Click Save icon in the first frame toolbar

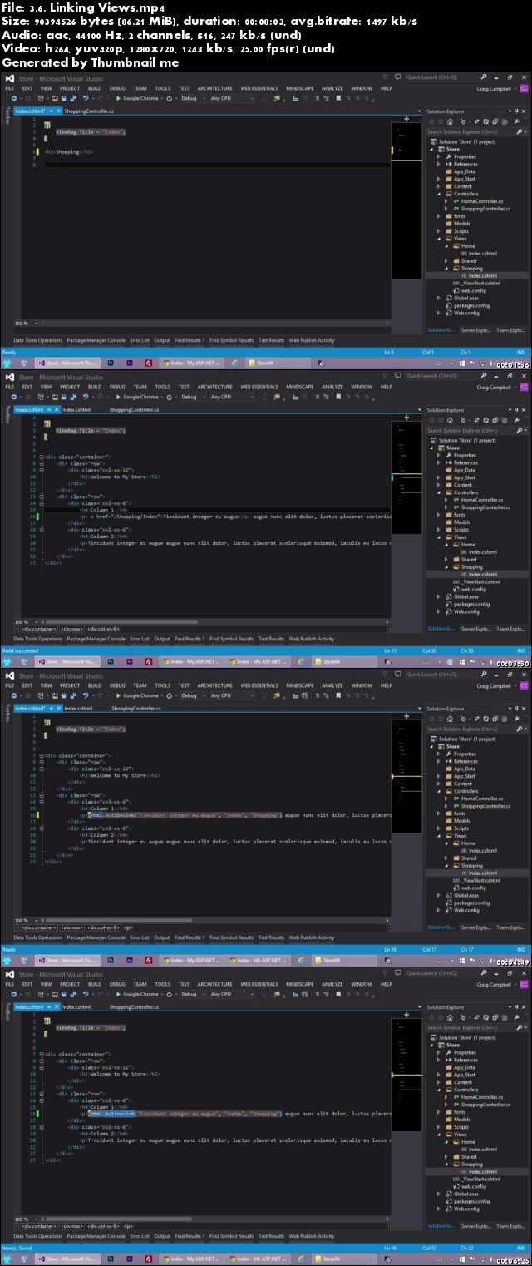click(x=64, y=98)
